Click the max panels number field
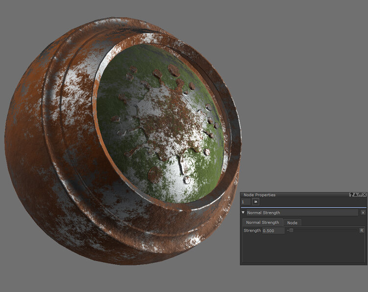The width and height of the screenshot is (368, 292). [245, 202]
